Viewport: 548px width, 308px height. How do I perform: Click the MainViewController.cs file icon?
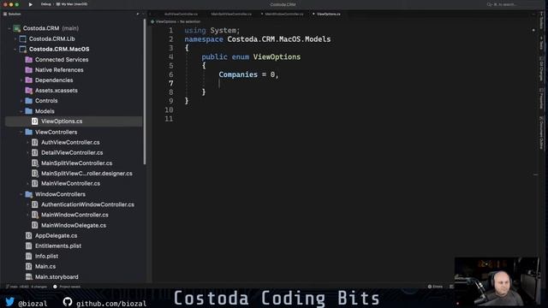click(34, 184)
